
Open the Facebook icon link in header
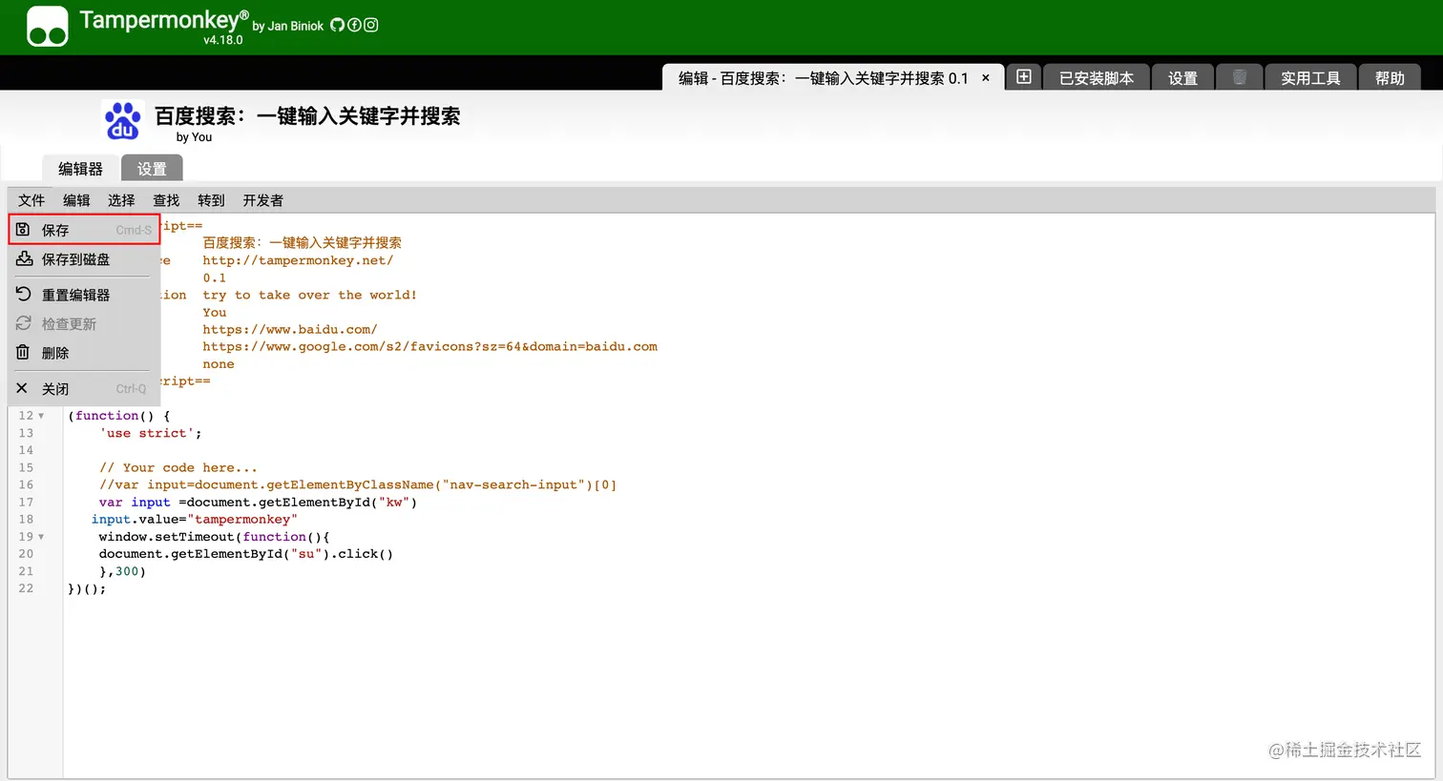pyautogui.click(x=354, y=25)
